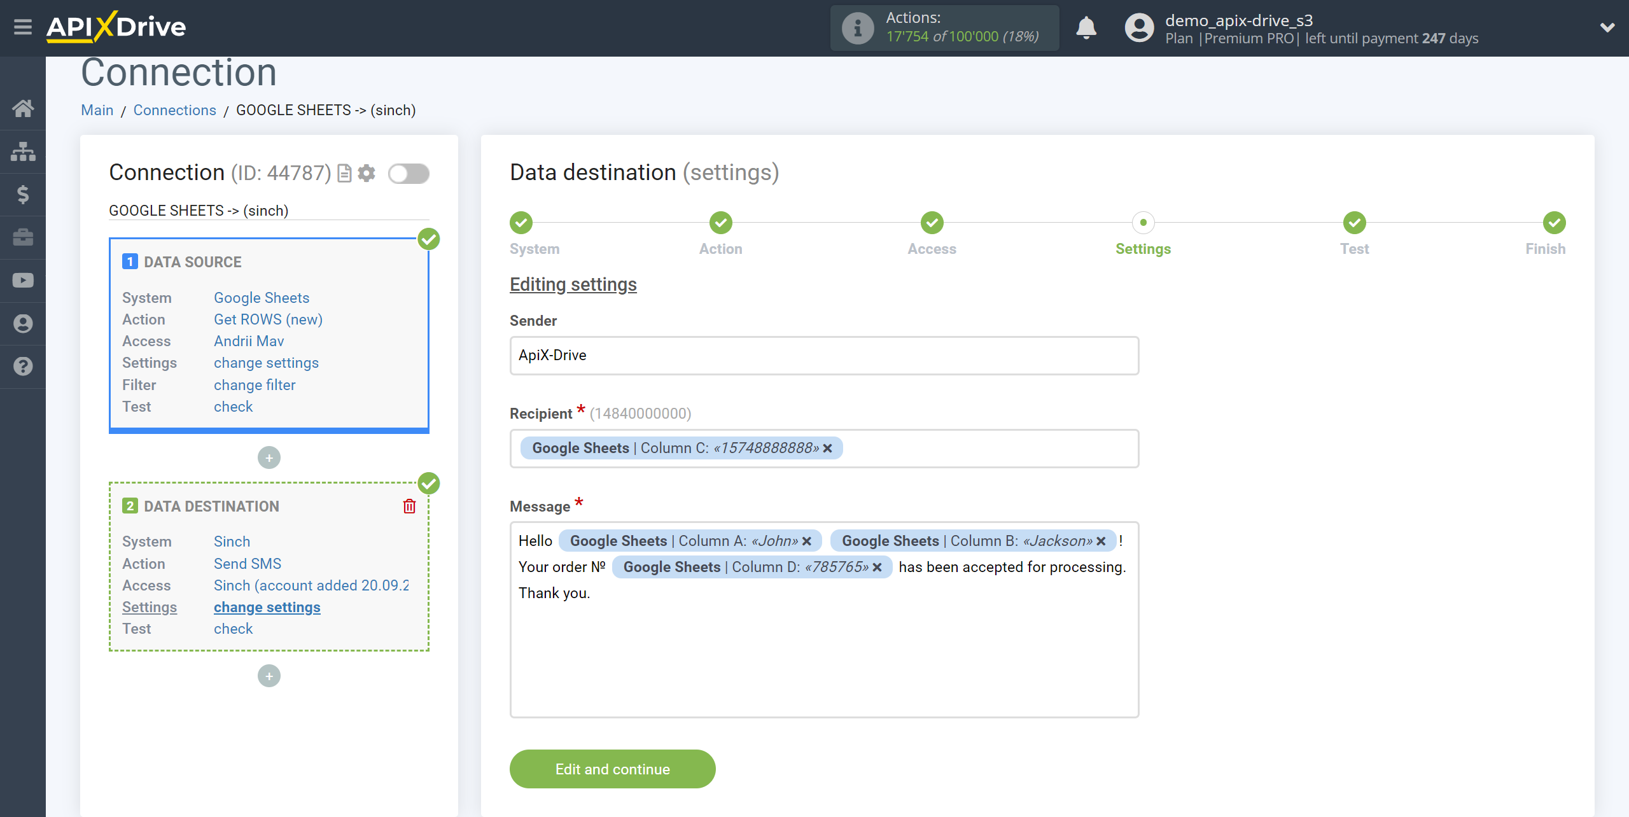Click change filter in Data Source

(255, 385)
